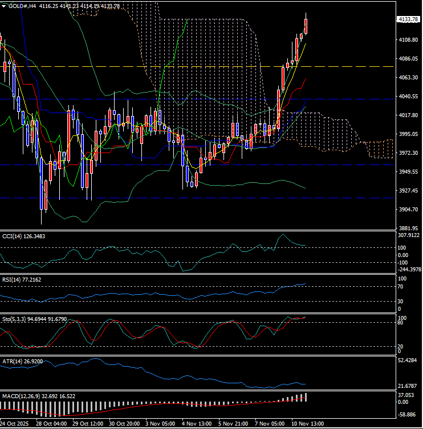Click the 4086.05 price scale value
The image size is (423, 429).
407,58
